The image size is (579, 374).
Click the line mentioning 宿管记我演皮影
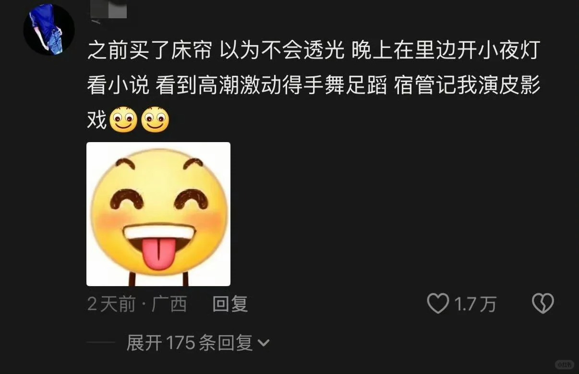tap(314, 85)
